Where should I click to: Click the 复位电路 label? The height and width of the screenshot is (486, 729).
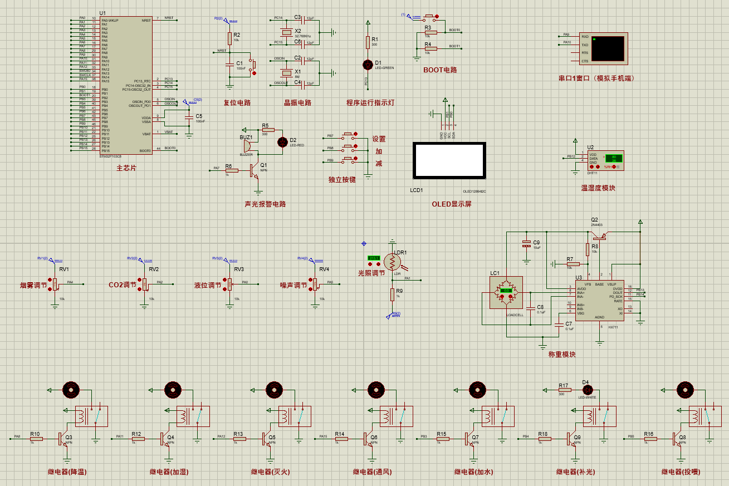point(237,102)
